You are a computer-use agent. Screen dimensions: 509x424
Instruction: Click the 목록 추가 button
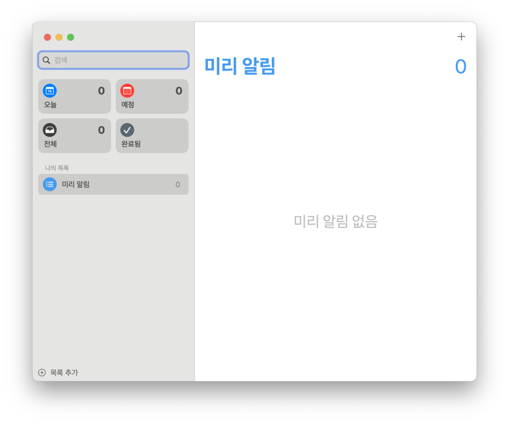(58, 372)
